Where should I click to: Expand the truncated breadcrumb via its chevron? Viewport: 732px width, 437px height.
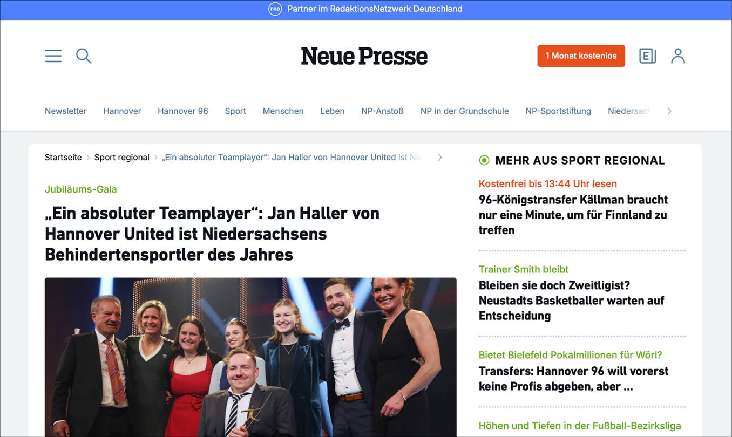[x=439, y=157]
